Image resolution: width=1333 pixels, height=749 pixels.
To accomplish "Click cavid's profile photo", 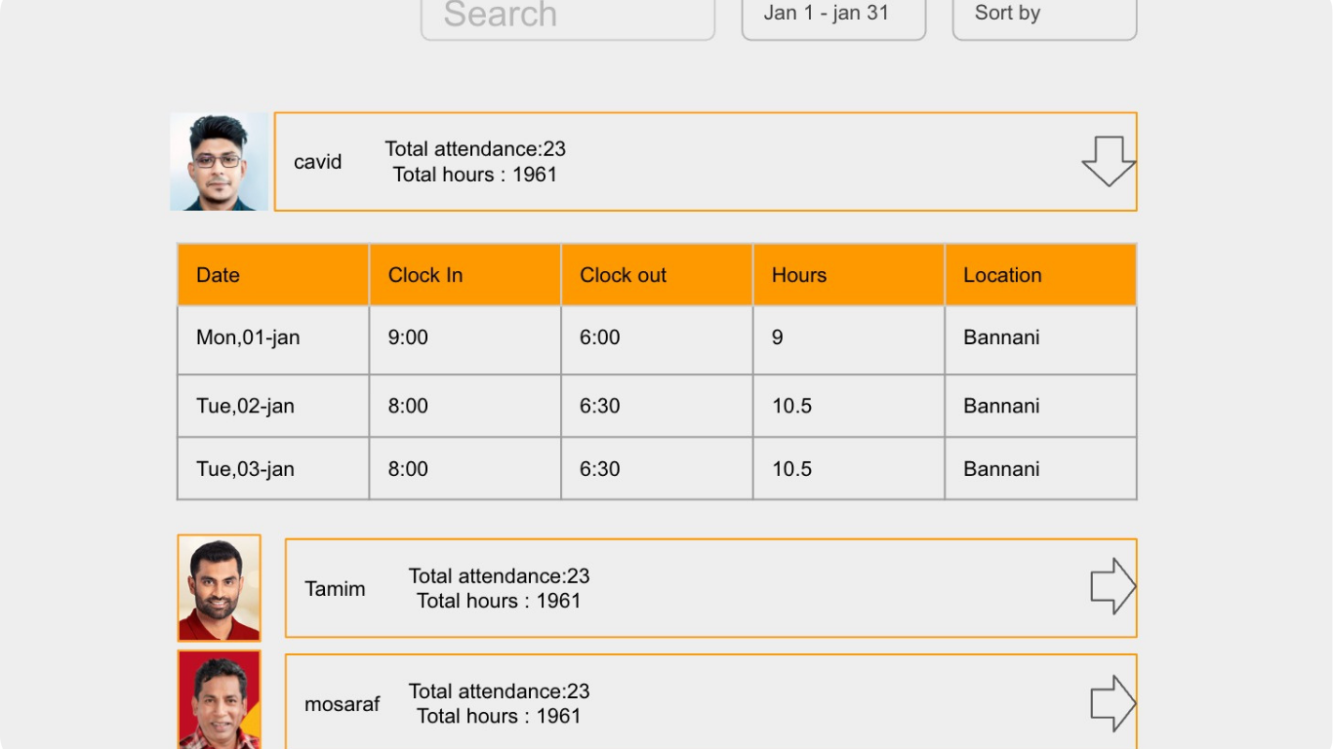I will pos(219,162).
